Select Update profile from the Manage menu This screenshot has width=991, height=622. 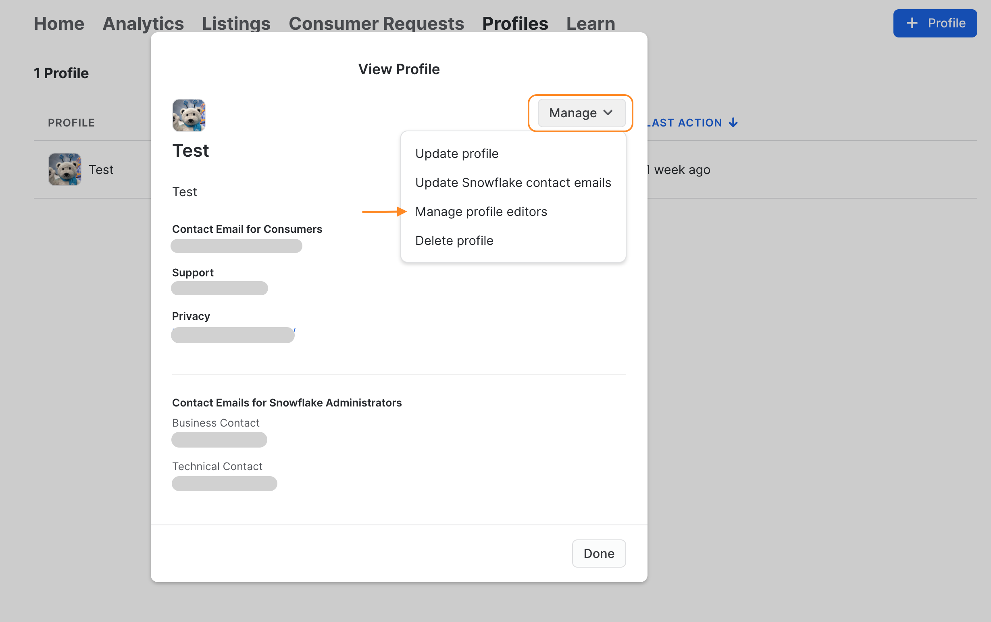tap(457, 153)
